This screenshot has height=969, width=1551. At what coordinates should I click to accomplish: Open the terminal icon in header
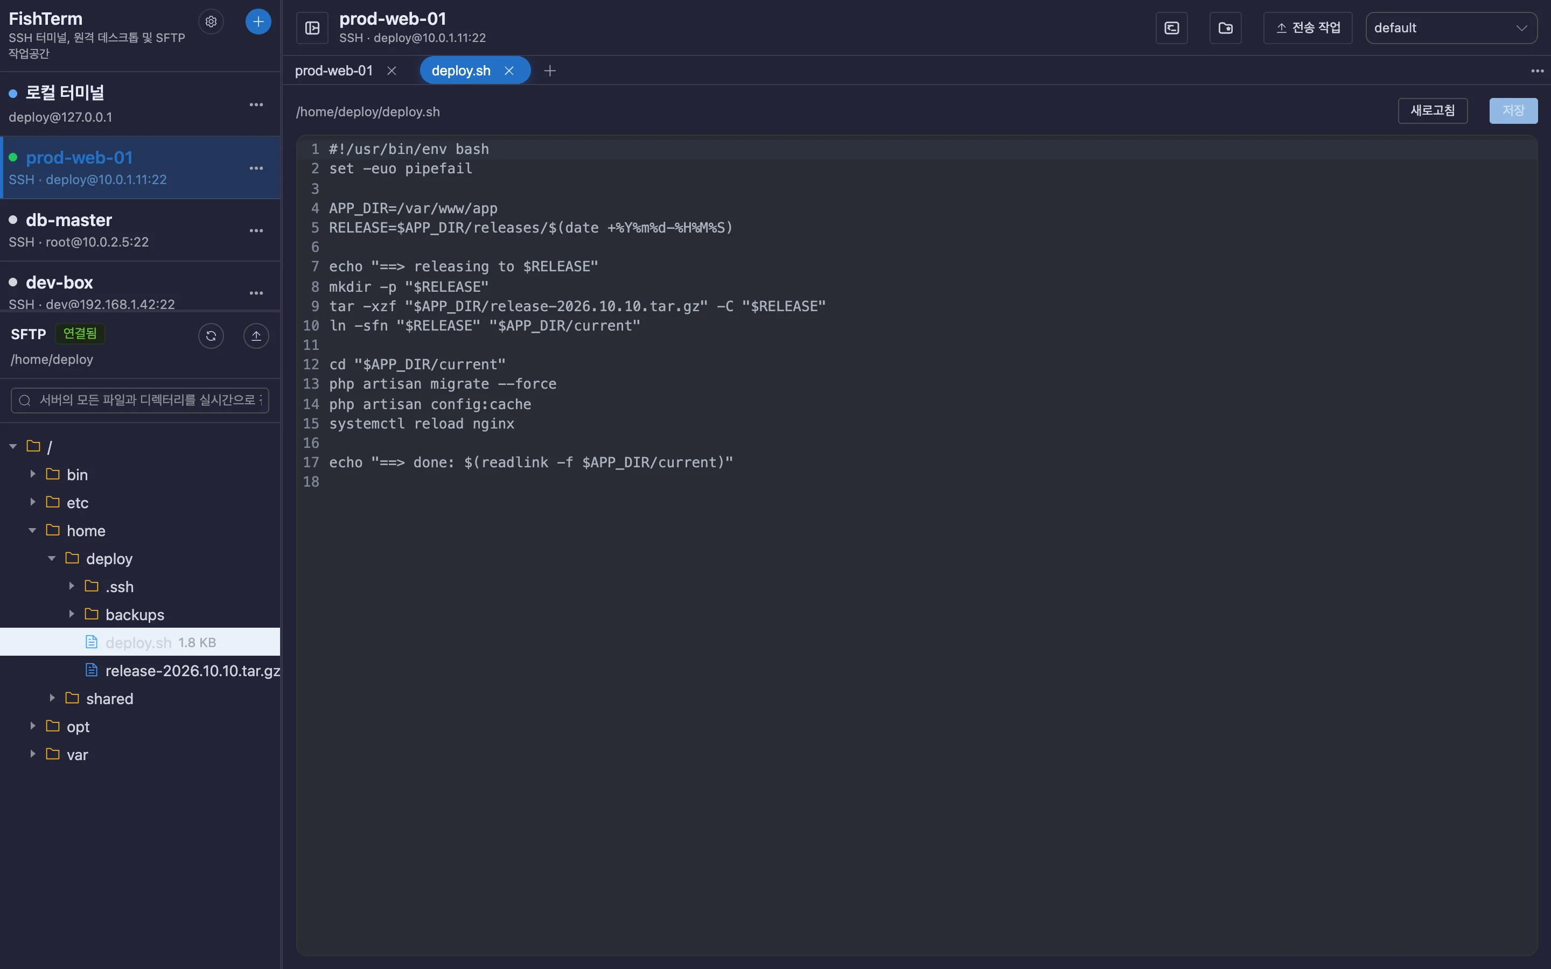point(1171,28)
